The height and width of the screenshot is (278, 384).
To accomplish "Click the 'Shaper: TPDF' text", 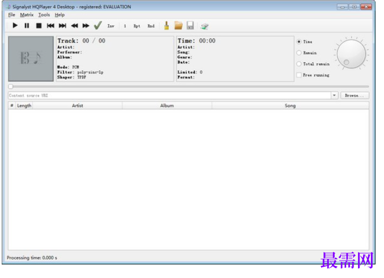I will (x=71, y=78).
